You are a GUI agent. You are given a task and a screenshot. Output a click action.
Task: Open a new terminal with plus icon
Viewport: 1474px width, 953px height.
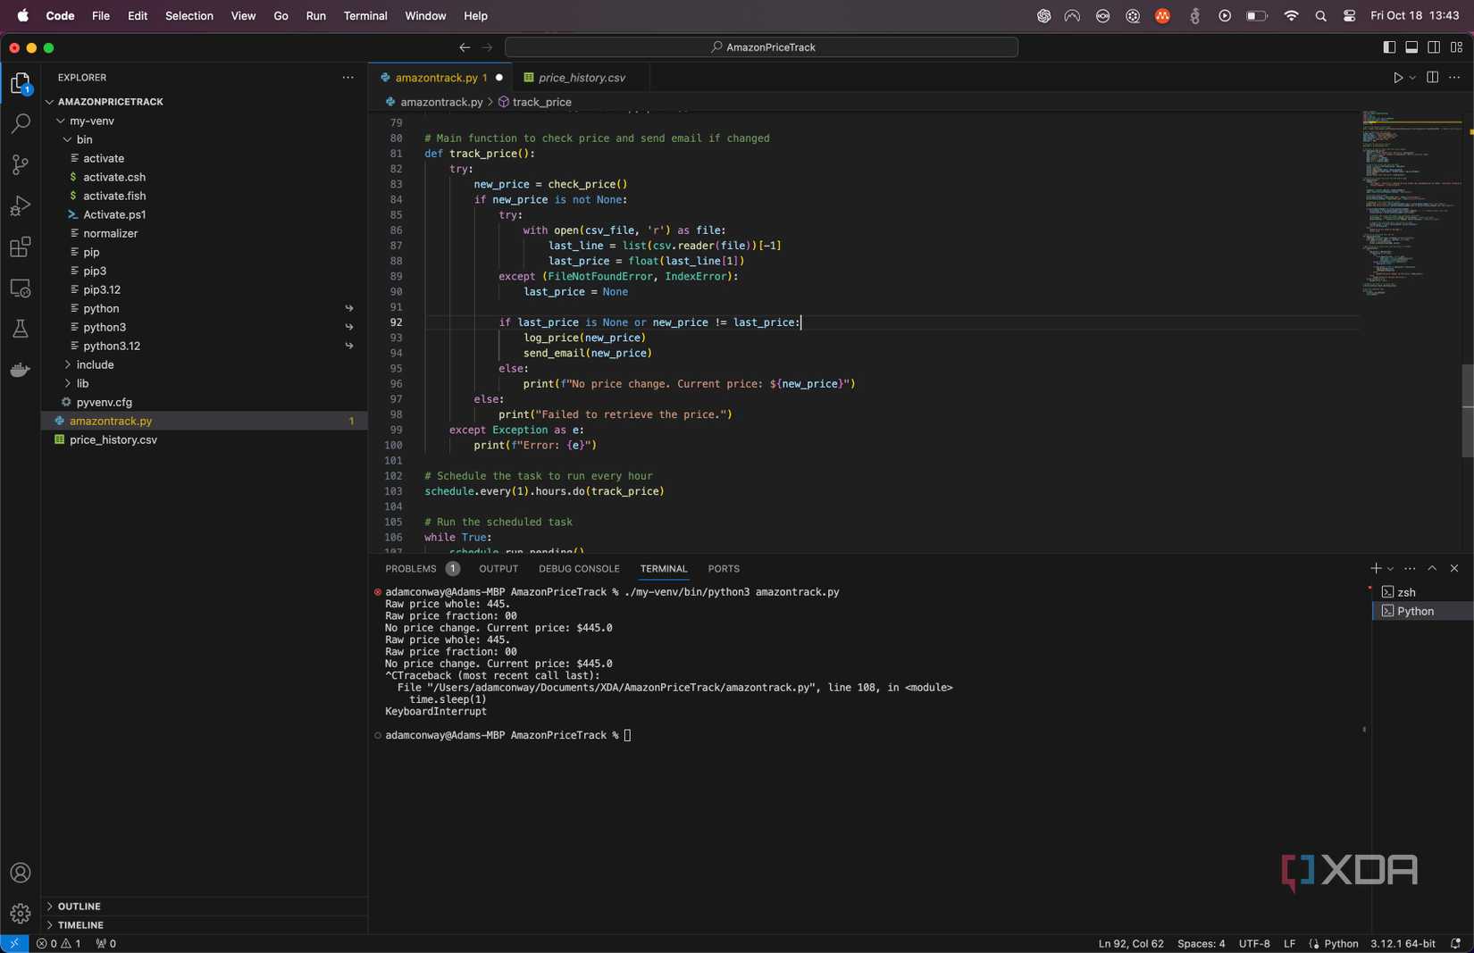pyautogui.click(x=1376, y=568)
